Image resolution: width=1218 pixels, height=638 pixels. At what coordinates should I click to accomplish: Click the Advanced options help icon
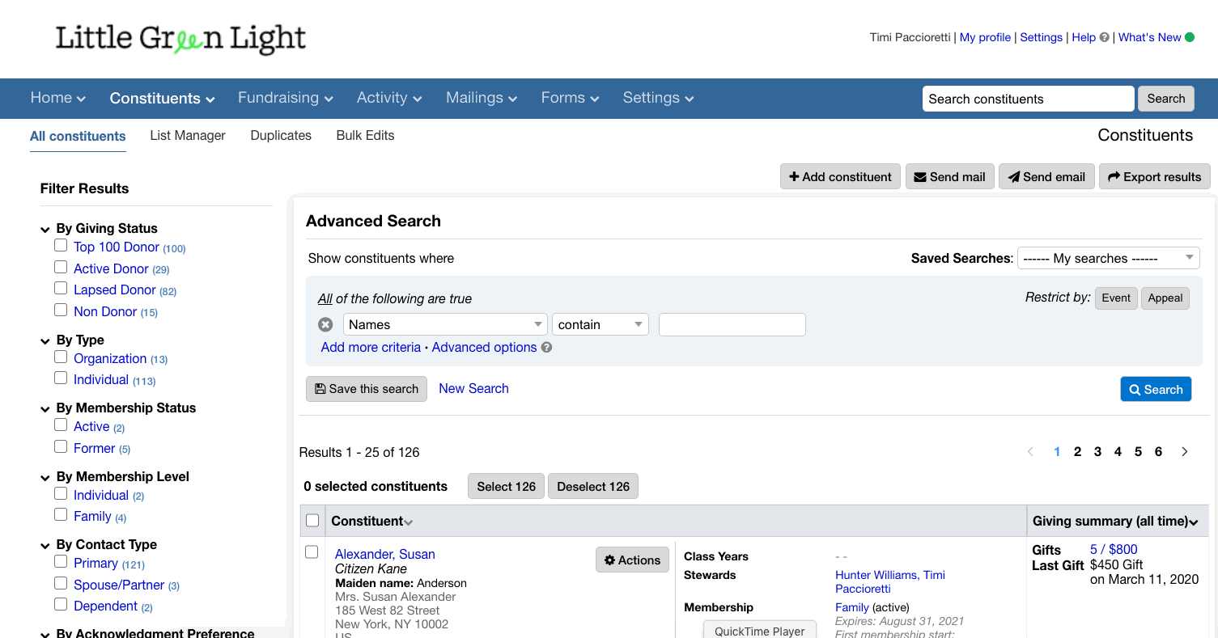point(546,348)
